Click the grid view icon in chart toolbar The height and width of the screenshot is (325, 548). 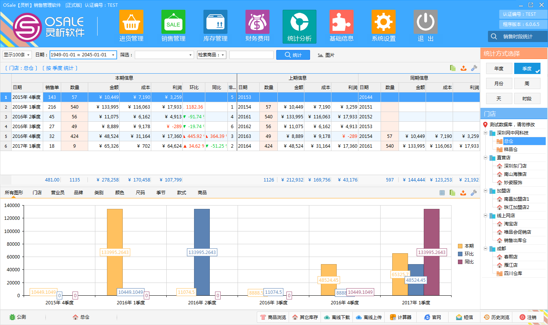coord(442,193)
